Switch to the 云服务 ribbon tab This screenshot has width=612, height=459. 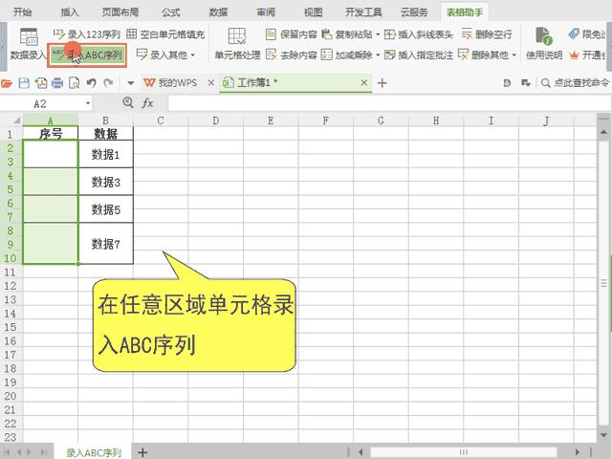point(414,12)
